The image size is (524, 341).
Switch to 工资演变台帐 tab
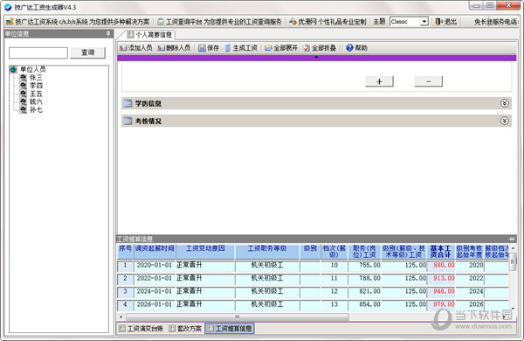[x=141, y=329]
